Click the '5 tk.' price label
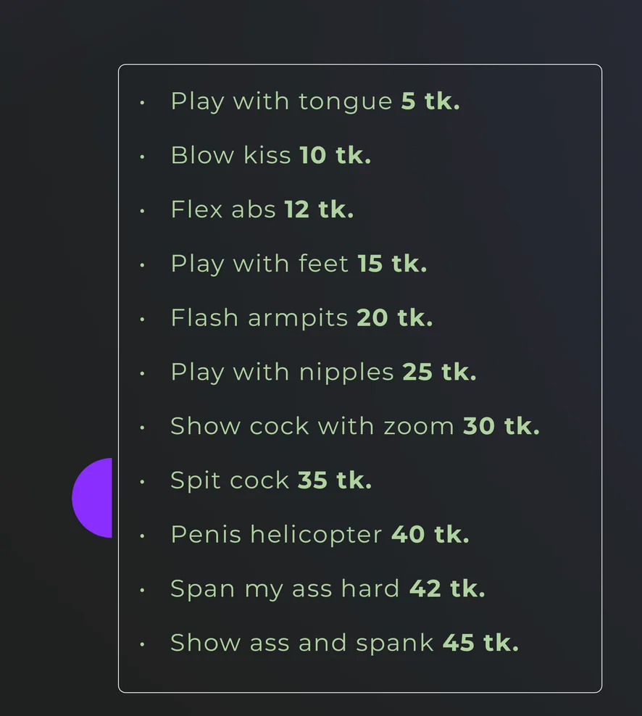Screen dimensions: 642x716 pyautogui.click(x=430, y=101)
